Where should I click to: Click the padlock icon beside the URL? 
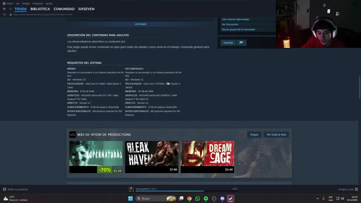(11, 14)
